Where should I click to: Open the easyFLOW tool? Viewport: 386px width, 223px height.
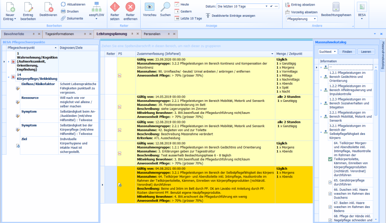[97, 7]
